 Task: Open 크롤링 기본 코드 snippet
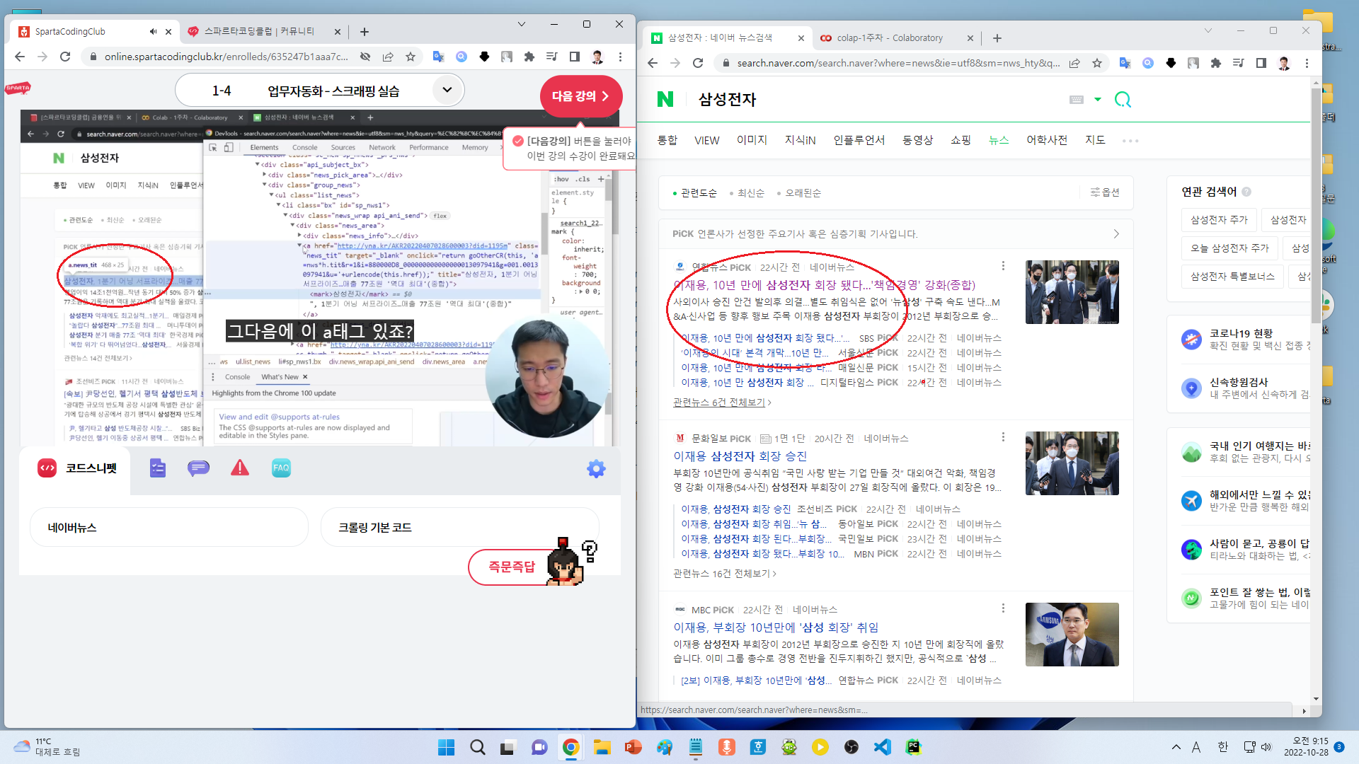pos(459,528)
